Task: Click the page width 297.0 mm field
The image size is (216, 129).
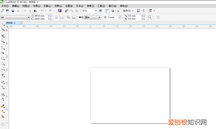Action: pyautogui.click(x=41, y=16)
